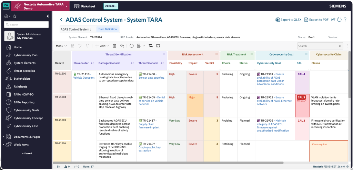Clear table search with the x button

click(340, 46)
